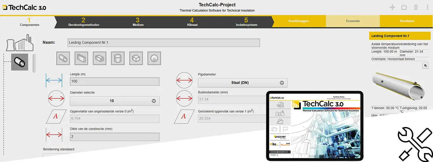Click the diameter icon beside Pijpdiameter
Screen dimensions: 433x162
point(184,80)
